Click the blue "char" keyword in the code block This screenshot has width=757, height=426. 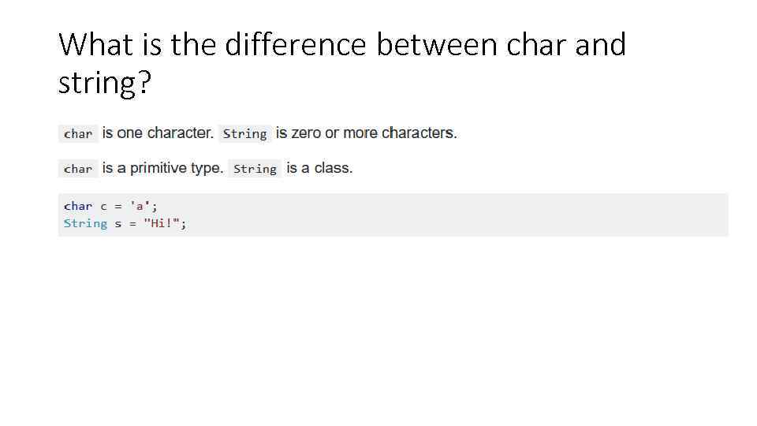pos(78,206)
